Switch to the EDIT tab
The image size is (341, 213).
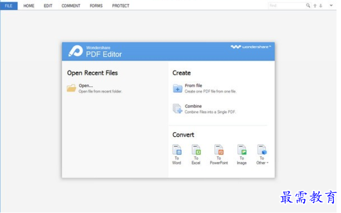pos(48,6)
